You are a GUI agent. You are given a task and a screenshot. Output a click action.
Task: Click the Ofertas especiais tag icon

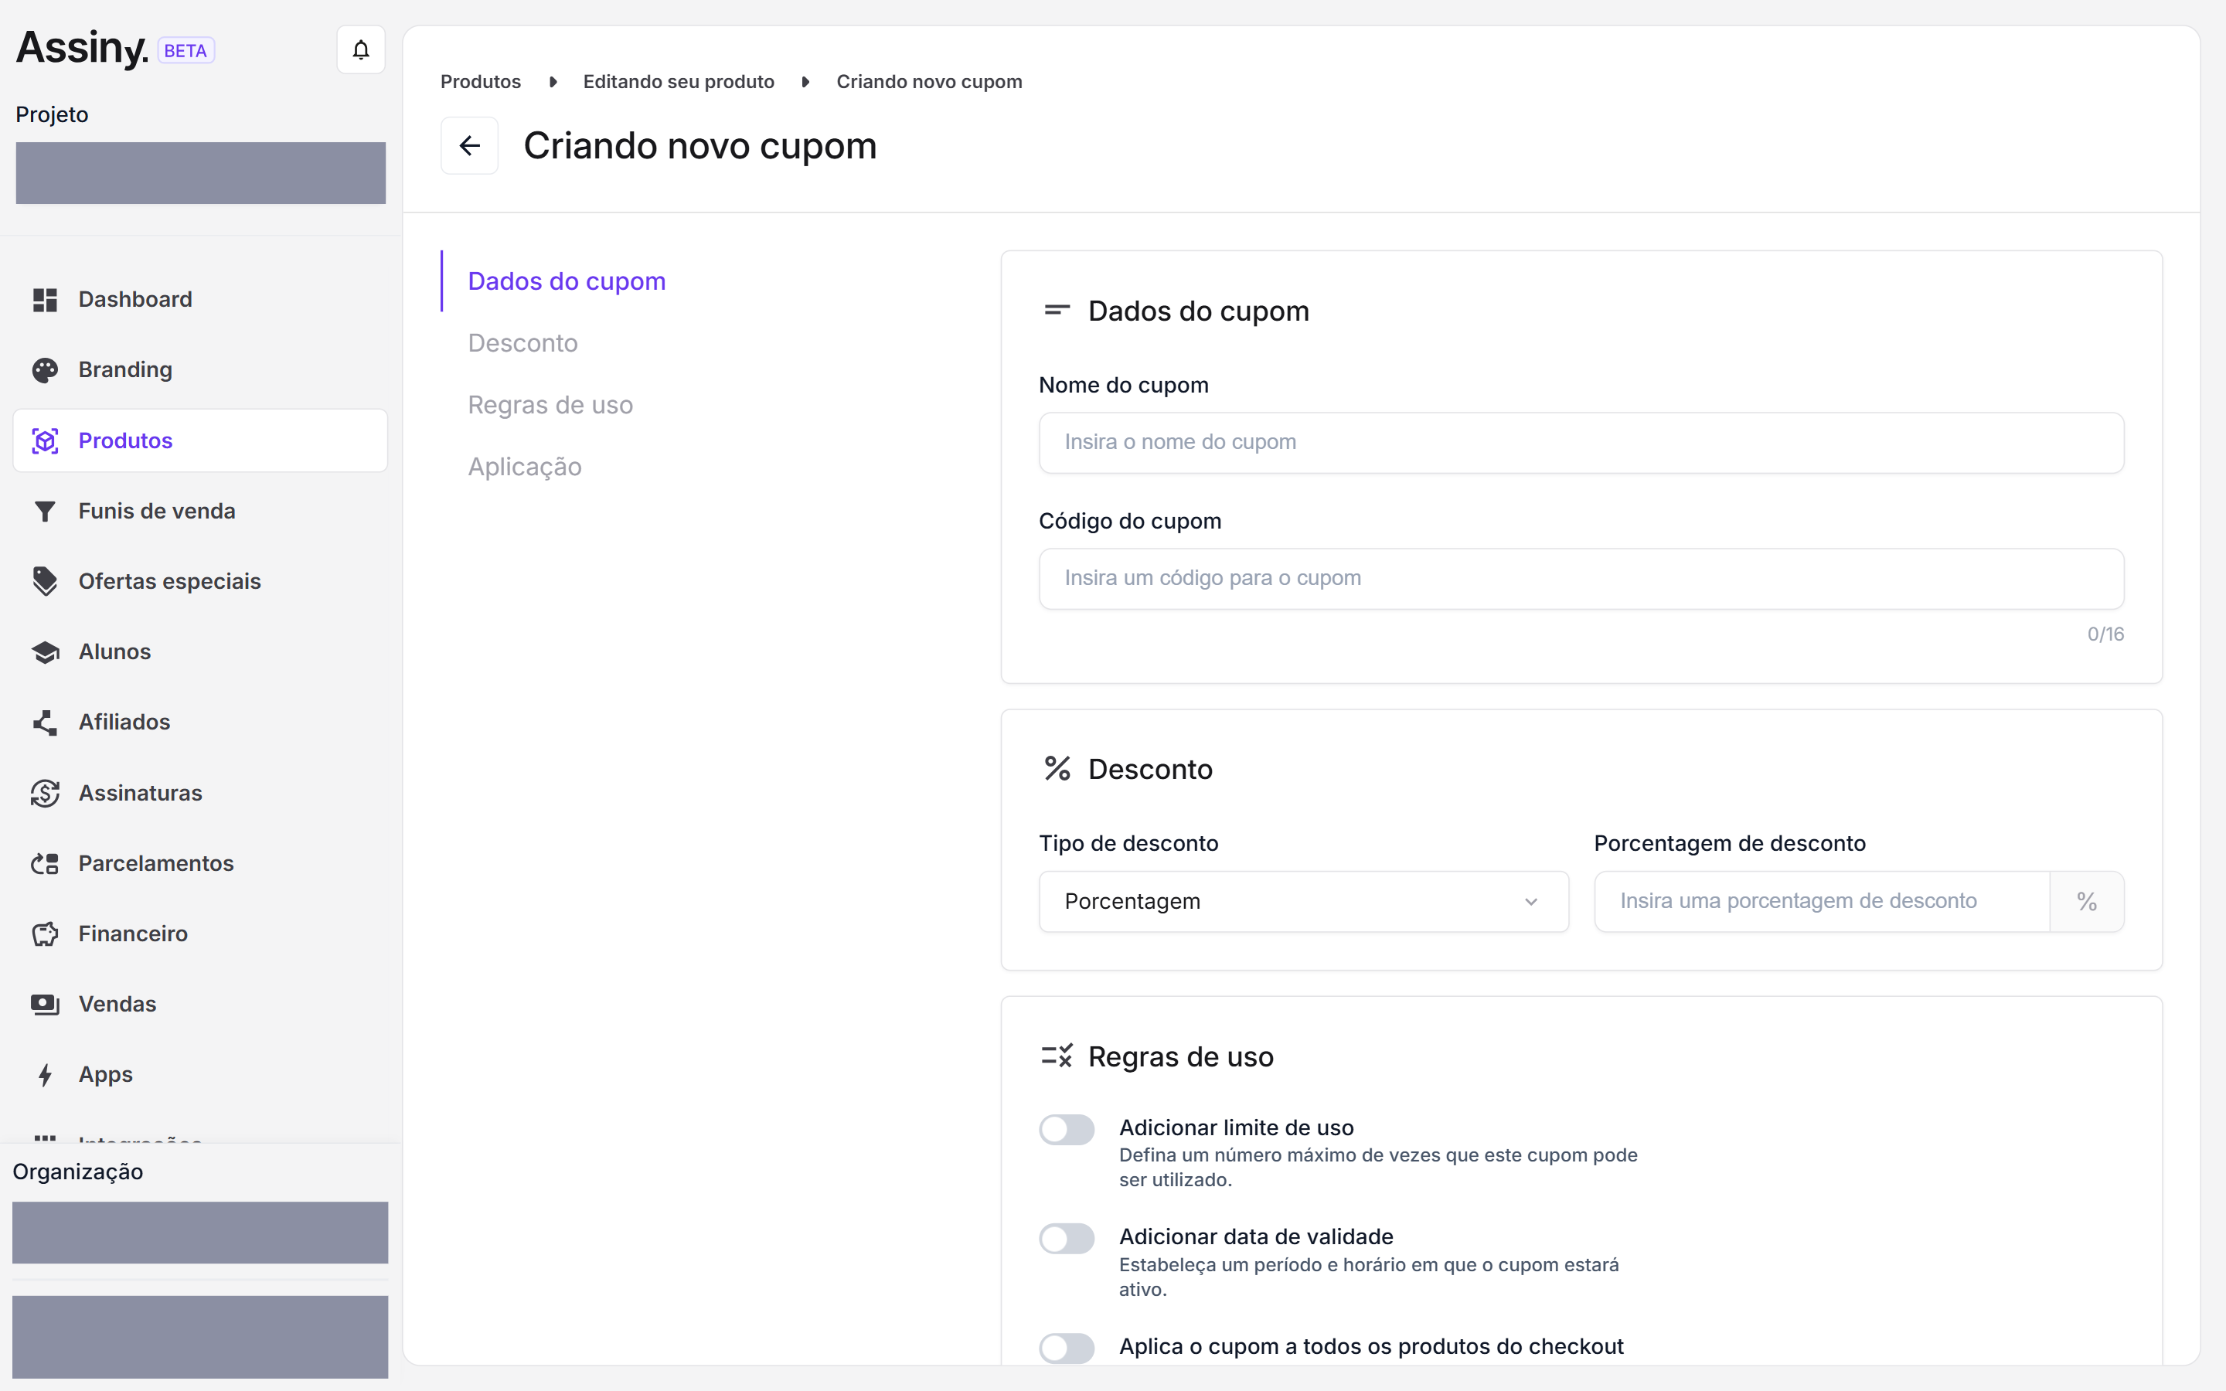click(x=45, y=581)
